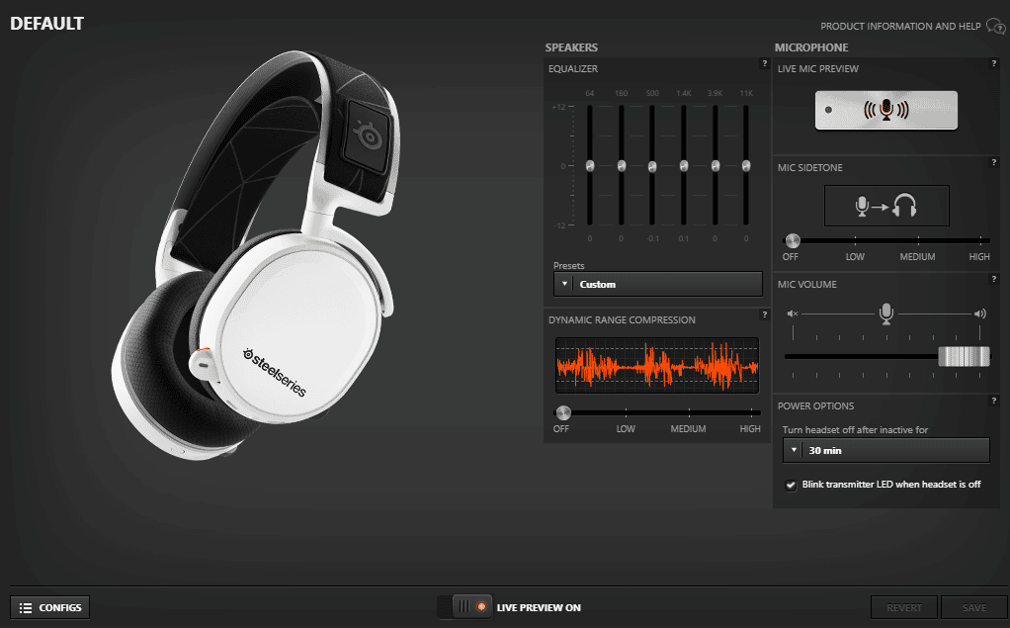The image size is (1010, 628).
Task: Click the Dynamic Range Compression help icon
Action: [762, 315]
